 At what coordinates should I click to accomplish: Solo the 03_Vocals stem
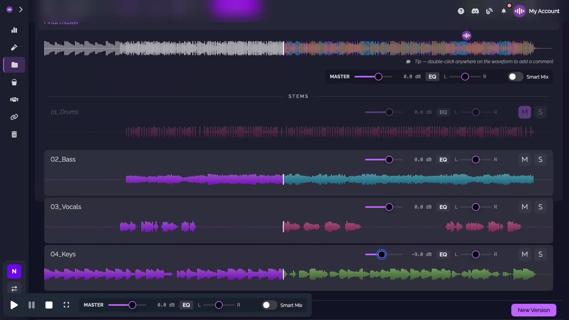pos(540,207)
